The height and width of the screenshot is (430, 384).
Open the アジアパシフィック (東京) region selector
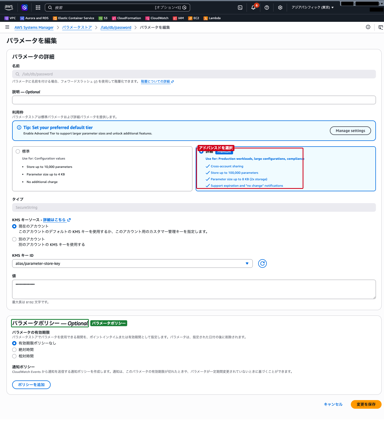coord(313,8)
